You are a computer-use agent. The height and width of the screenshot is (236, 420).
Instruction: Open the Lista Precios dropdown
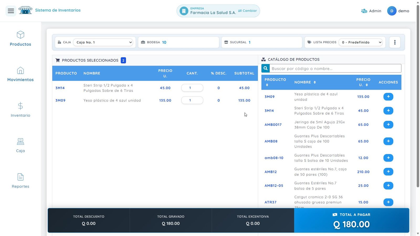pyautogui.click(x=361, y=42)
